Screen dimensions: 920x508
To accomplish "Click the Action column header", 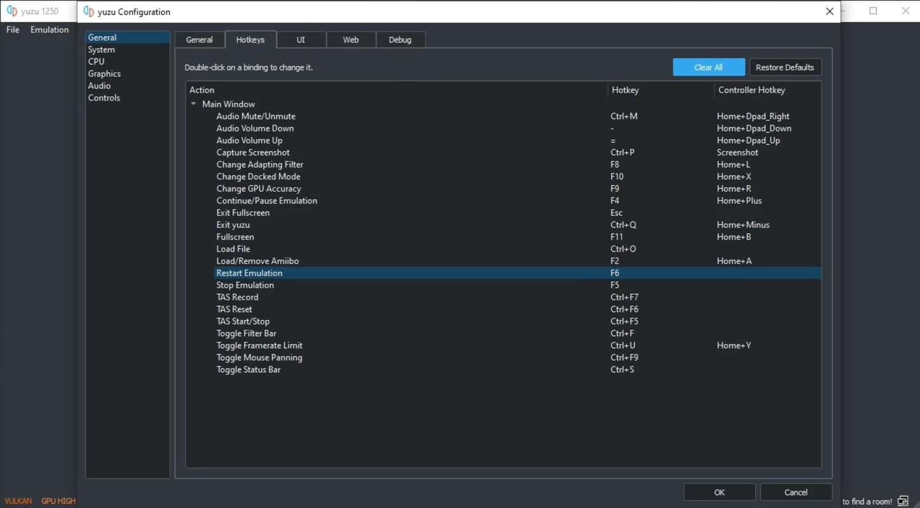I will pyautogui.click(x=397, y=90).
